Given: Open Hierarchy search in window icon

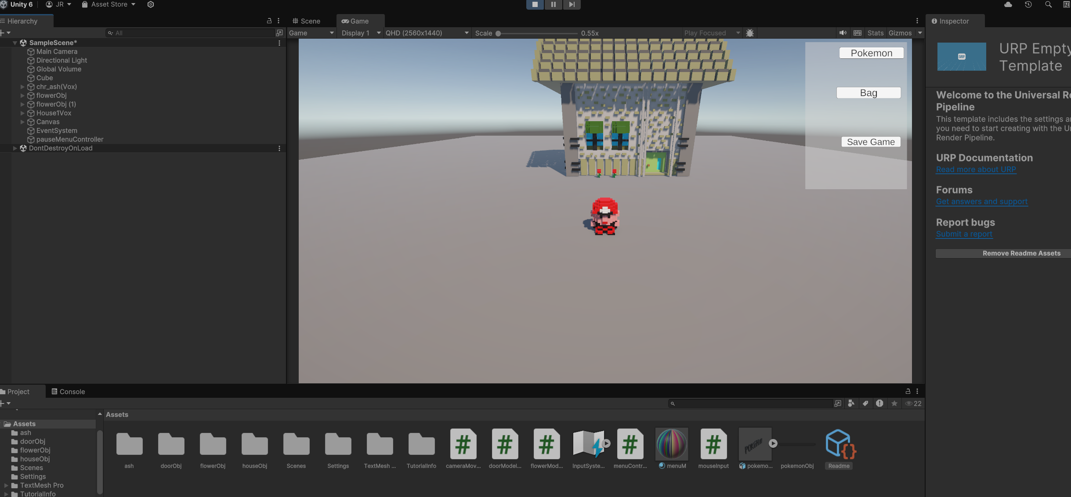Looking at the screenshot, I should click(279, 33).
